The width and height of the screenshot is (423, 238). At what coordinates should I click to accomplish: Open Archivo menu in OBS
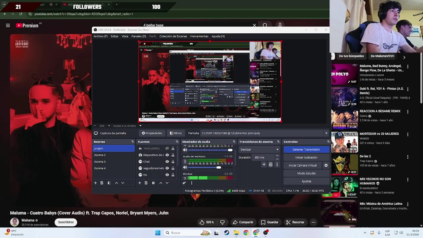100,36
